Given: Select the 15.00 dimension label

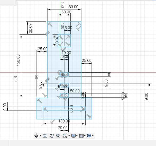Looking at the screenshot, I should (68, 28).
